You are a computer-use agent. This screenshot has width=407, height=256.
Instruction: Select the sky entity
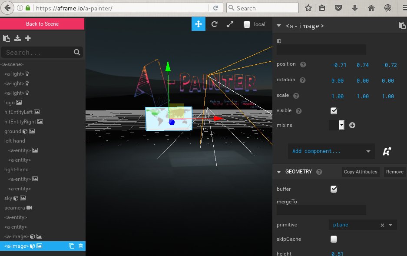(x=8, y=198)
